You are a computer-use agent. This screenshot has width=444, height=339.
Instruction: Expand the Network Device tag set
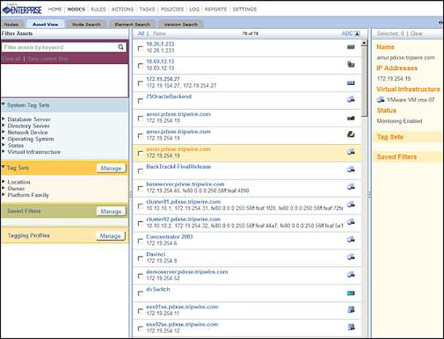[4, 132]
